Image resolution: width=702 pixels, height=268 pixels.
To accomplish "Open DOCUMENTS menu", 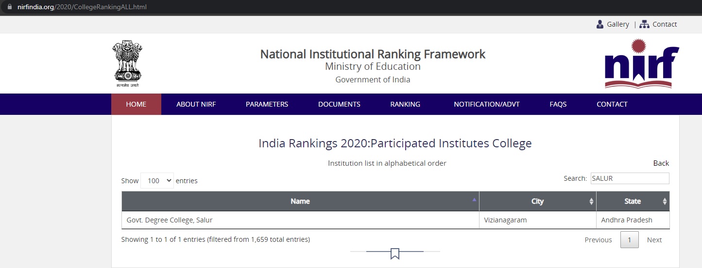I will 339,104.
